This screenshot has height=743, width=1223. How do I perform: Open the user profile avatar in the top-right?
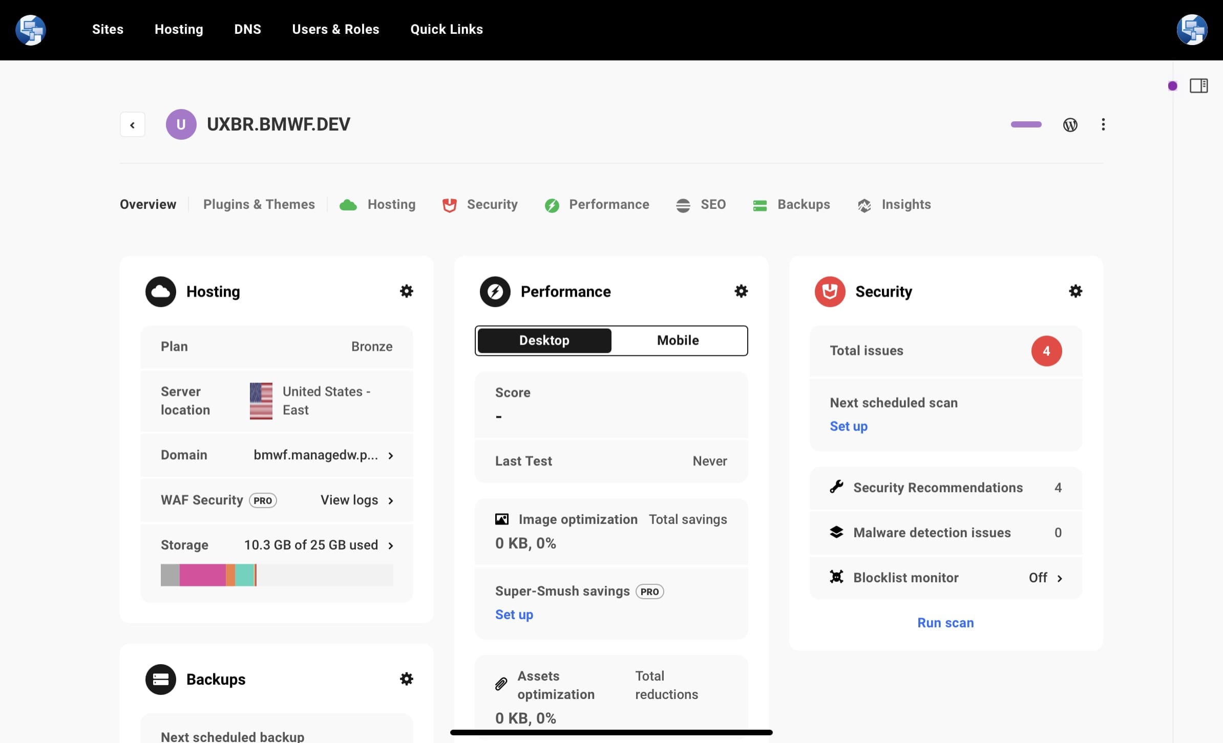click(1192, 30)
